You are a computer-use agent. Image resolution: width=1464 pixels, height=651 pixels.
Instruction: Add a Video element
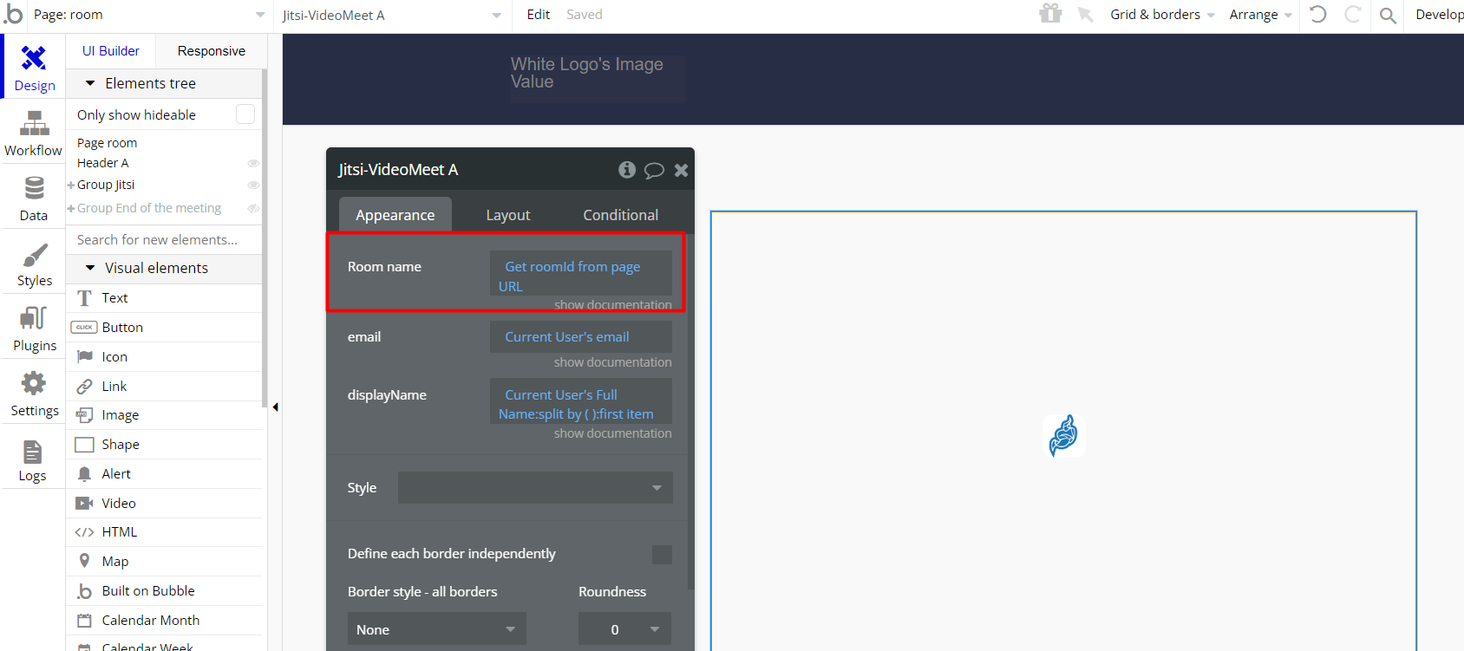165,503
